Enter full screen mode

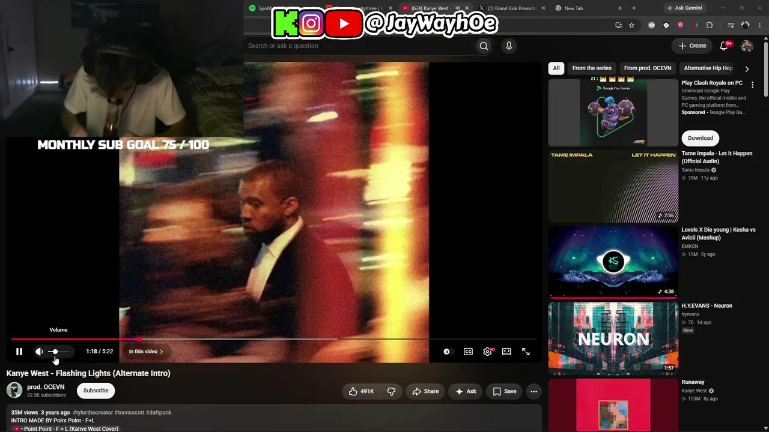[x=526, y=352]
